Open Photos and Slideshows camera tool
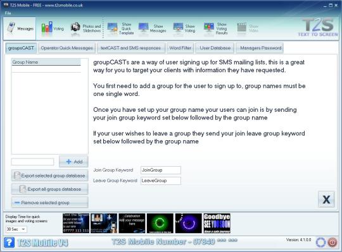The height and width of the screenshot is (252, 342). point(85,28)
